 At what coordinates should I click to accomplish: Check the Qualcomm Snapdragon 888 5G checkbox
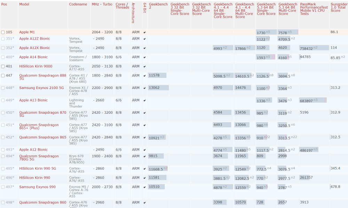3,76
